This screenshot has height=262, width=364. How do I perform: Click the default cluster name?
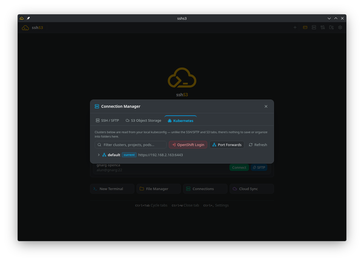point(114,155)
